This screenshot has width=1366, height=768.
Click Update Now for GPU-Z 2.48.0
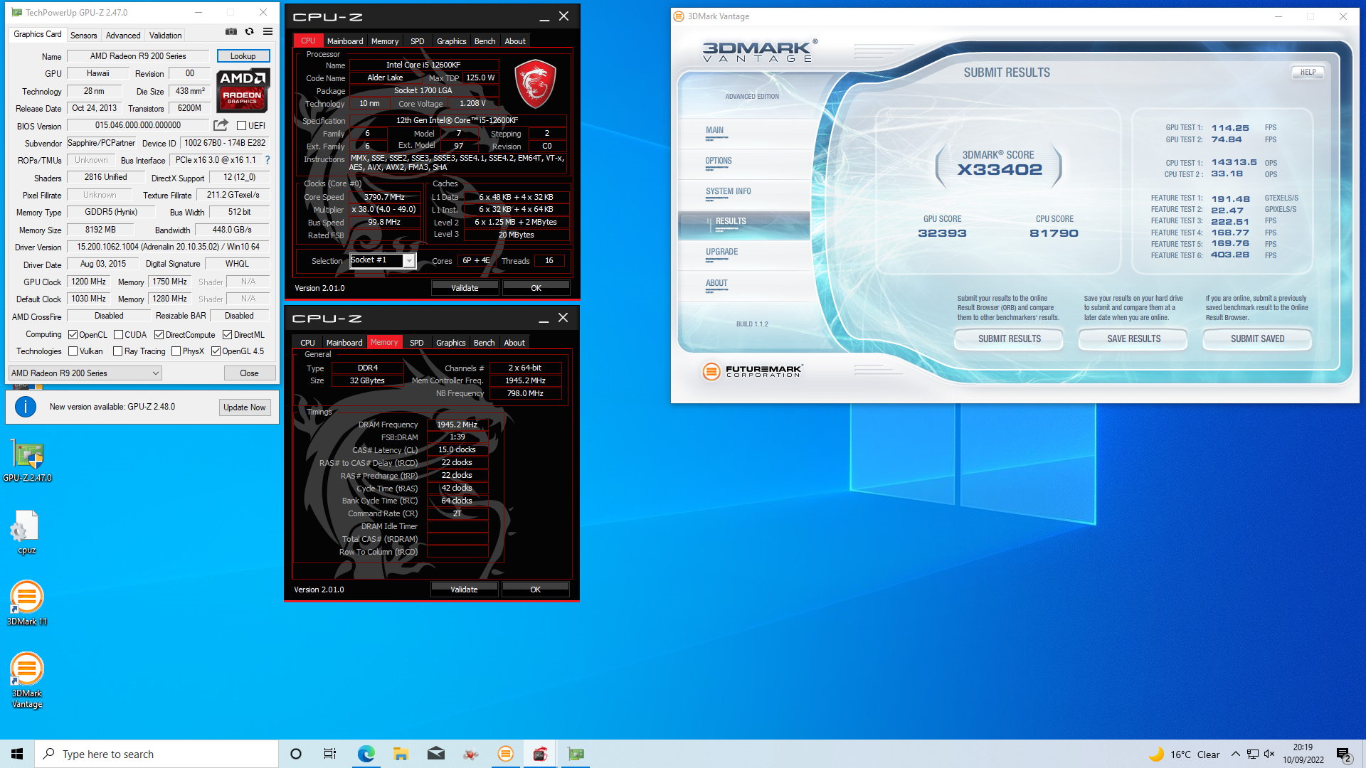pyautogui.click(x=244, y=407)
